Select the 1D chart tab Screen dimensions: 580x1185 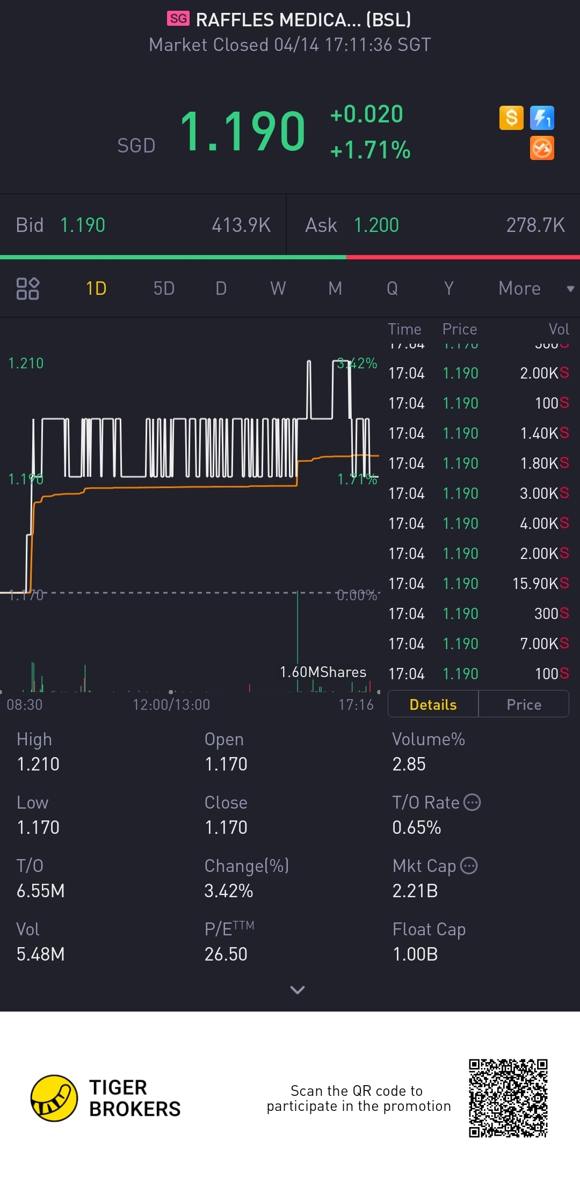[x=96, y=288]
